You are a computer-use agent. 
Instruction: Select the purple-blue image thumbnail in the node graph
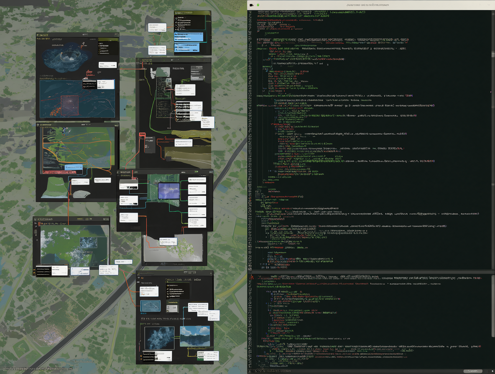click(169, 191)
